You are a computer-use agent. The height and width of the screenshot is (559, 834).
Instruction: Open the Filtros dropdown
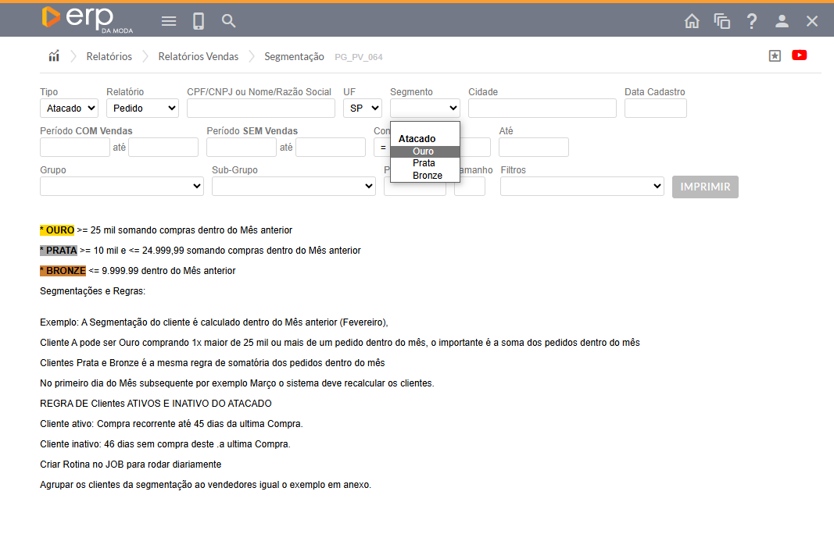[x=582, y=187]
